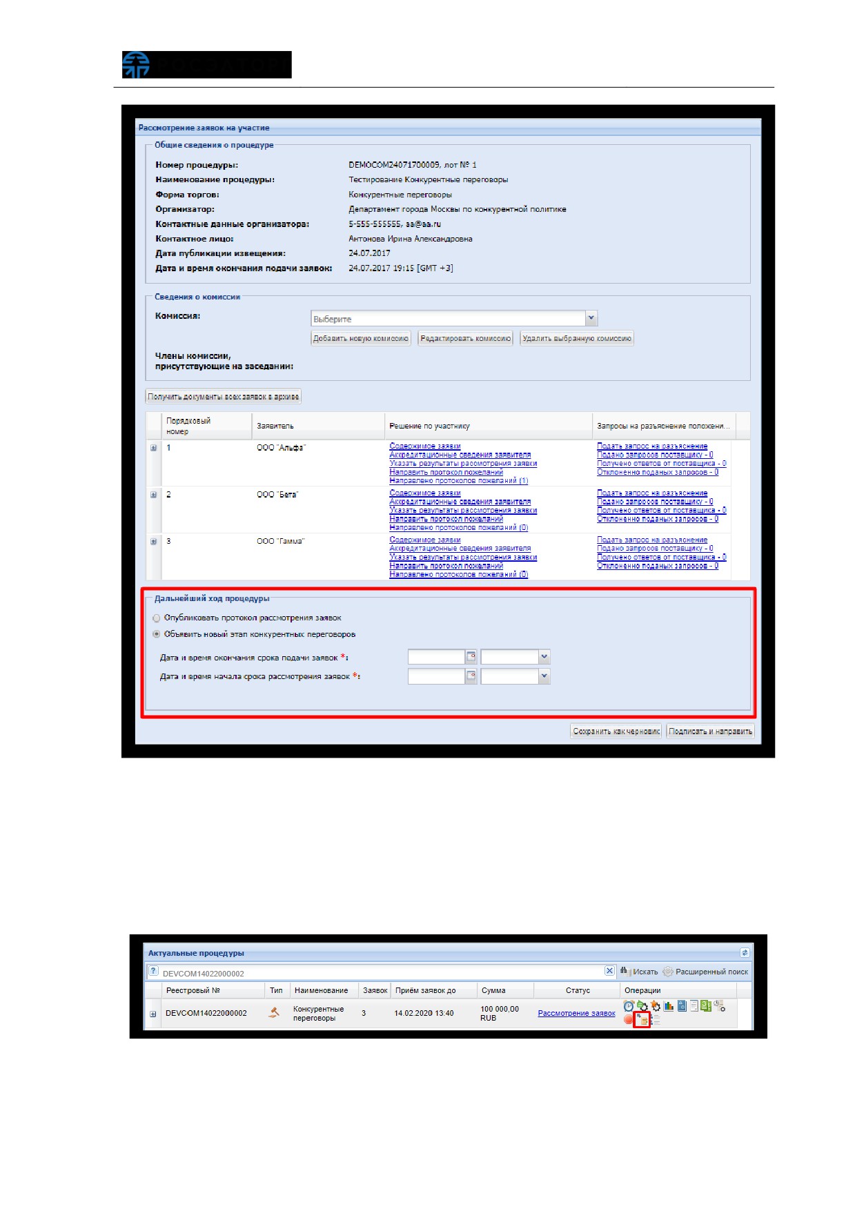855x1209 pixels.
Task: Click Подать запрос на разъяснение for ООО "Бета"
Action: pos(652,493)
